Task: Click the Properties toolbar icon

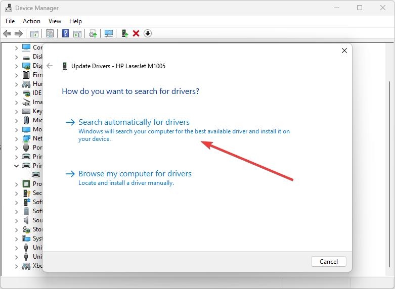Action: [x=50, y=33]
